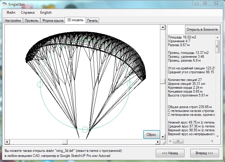This screenshot has width=225, height=162.
Task: Switch interface language to English
Action: (46, 13)
